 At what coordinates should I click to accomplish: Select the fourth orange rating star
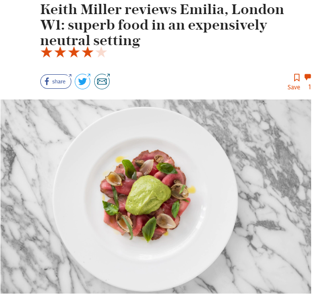pos(89,53)
